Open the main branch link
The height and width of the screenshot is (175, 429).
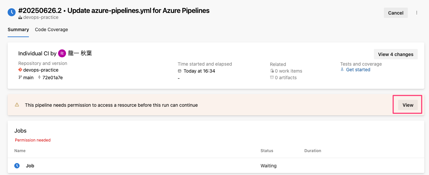[28, 78]
